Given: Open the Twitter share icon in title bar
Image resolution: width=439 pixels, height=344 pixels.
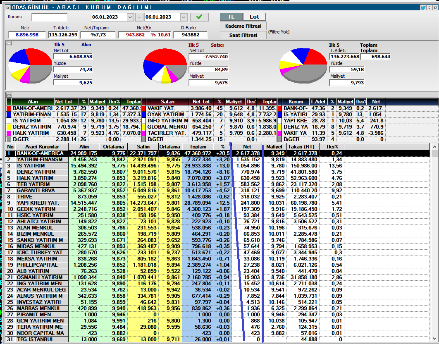Looking at the screenshot, I should coord(423,7).
